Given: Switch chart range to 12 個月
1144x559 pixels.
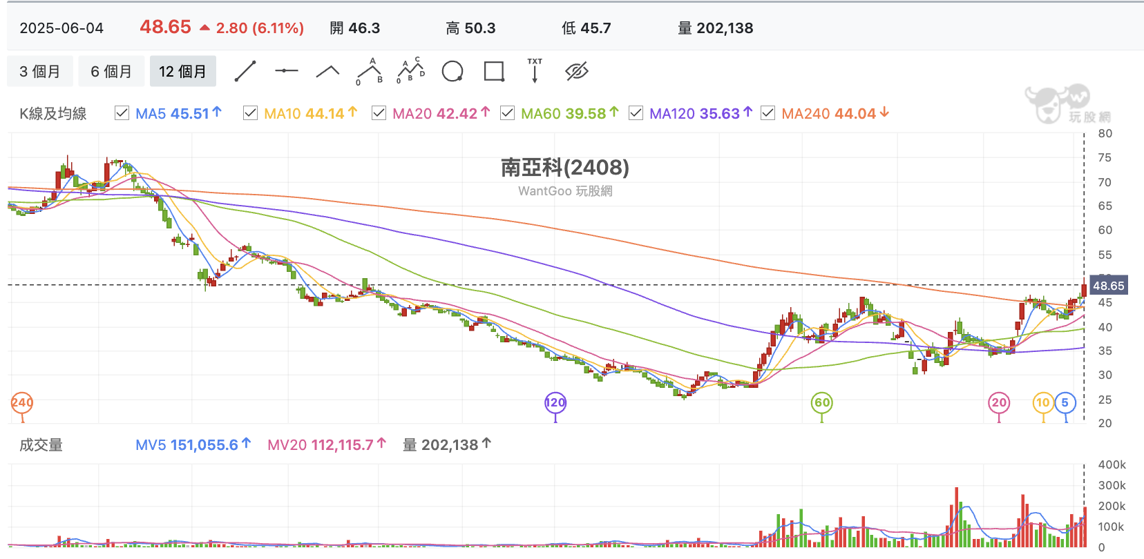Looking at the screenshot, I should (183, 71).
